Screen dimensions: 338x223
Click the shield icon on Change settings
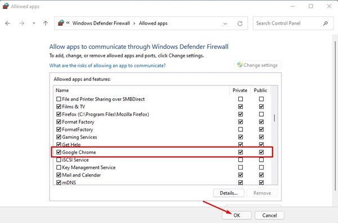pos(240,65)
